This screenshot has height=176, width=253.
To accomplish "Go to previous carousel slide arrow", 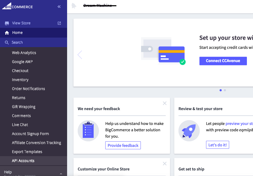I will pyautogui.click(x=80, y=55).
